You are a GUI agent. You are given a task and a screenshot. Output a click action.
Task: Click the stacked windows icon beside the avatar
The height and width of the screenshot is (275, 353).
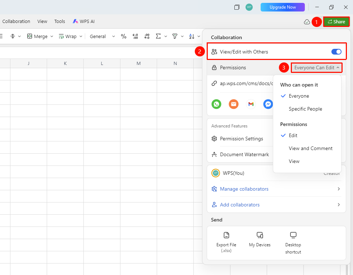[x=237, y=7]
